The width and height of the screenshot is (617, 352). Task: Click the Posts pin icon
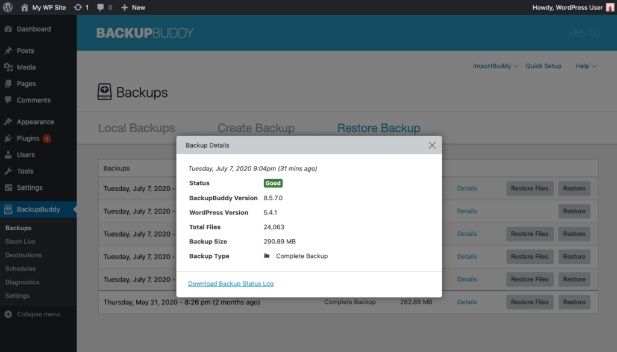coord(8,51)
